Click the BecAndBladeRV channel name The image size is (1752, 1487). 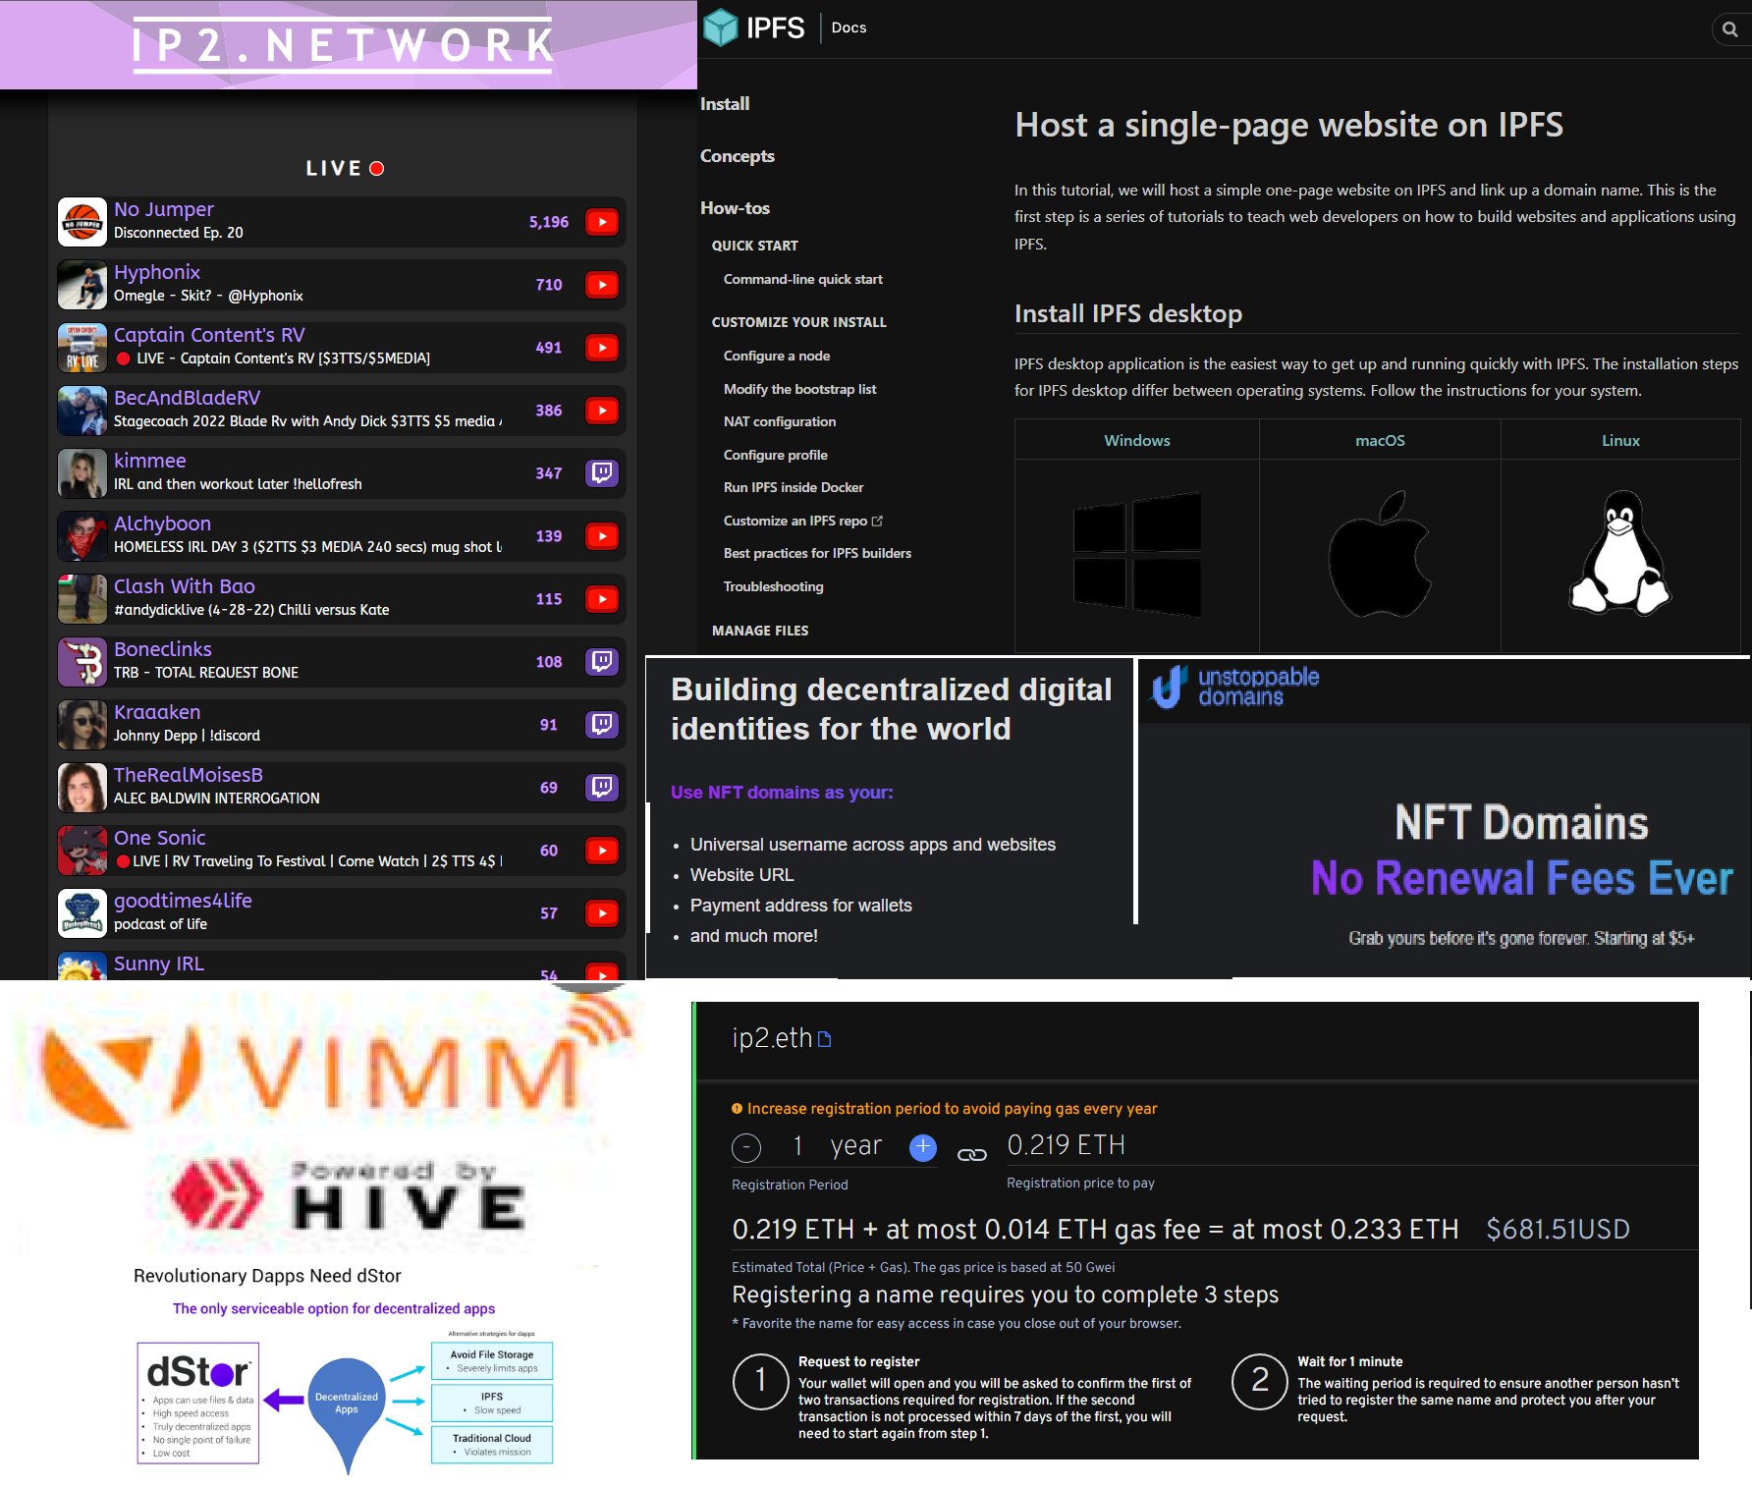coord(188,398)
